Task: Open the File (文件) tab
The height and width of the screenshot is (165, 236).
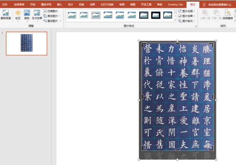Action: click(x=5, y=5)
